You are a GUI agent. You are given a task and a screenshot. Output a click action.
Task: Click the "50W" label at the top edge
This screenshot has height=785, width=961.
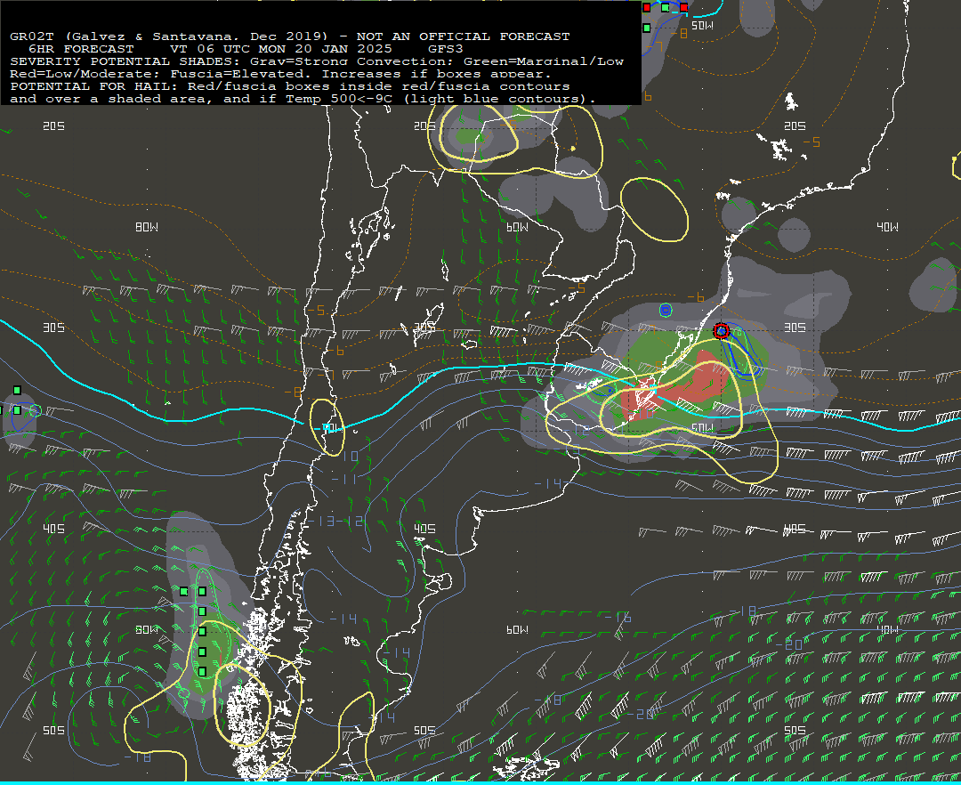tap(702, 26)
